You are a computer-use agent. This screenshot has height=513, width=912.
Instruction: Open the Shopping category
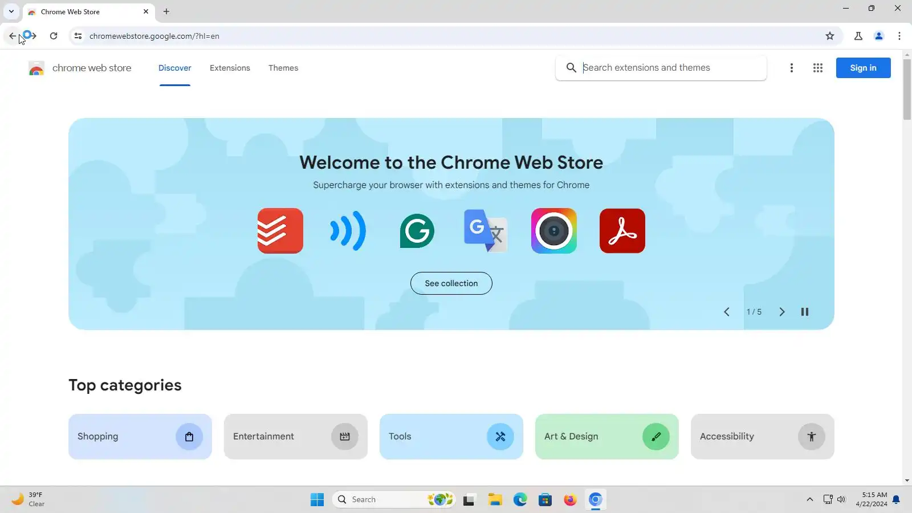click(x=140, y=437)
